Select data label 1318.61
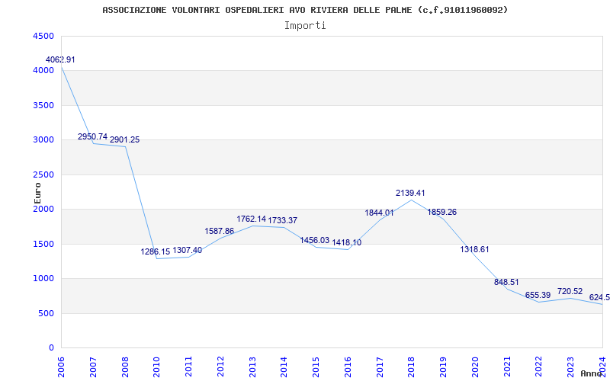Viewport: 610px width, 381px height. pyautogui.click(x=474, y=250)
